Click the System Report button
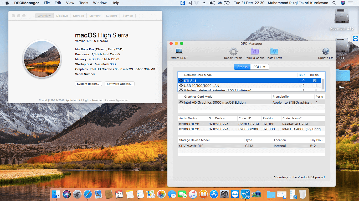359x201 pixels. [x=88, y=84]
